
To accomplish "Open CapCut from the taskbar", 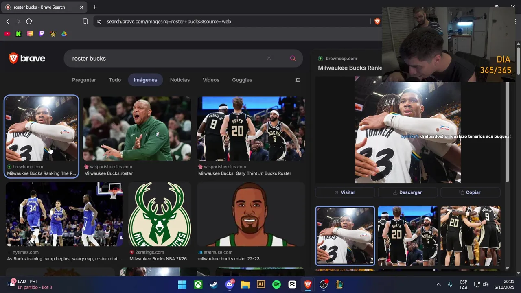I will pyautogui.click(x=292, y=284).
